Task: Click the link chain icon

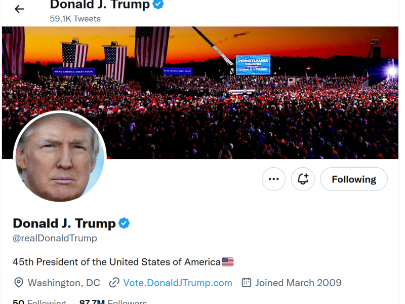Action: 114,283
